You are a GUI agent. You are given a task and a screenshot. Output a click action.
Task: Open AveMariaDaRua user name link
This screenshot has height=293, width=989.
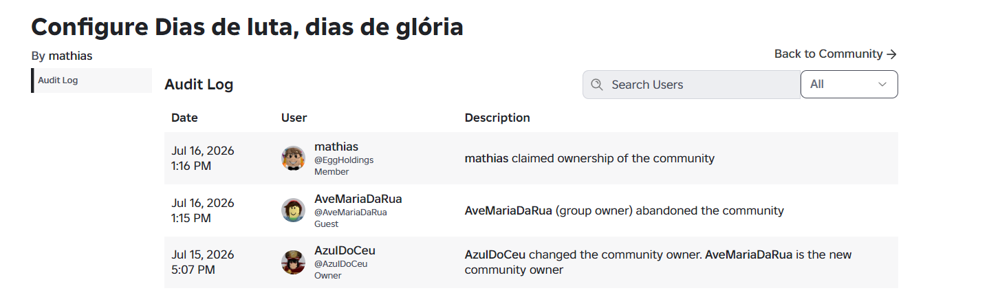358,199
